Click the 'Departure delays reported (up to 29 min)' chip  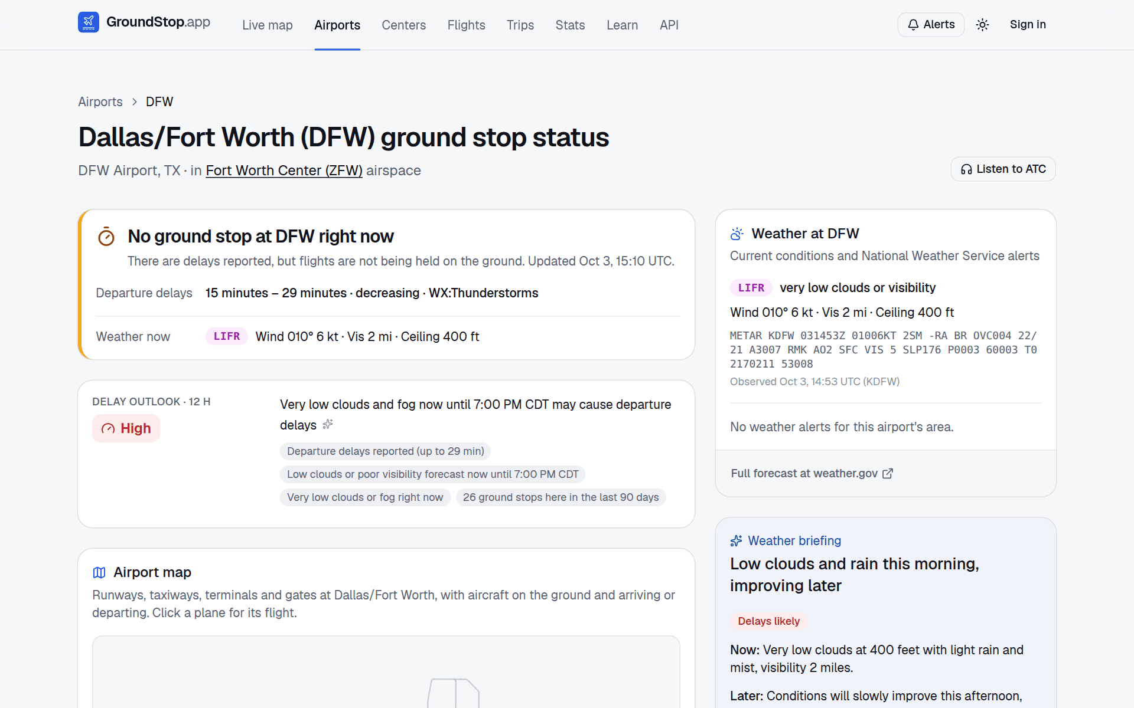coord(385,451)
